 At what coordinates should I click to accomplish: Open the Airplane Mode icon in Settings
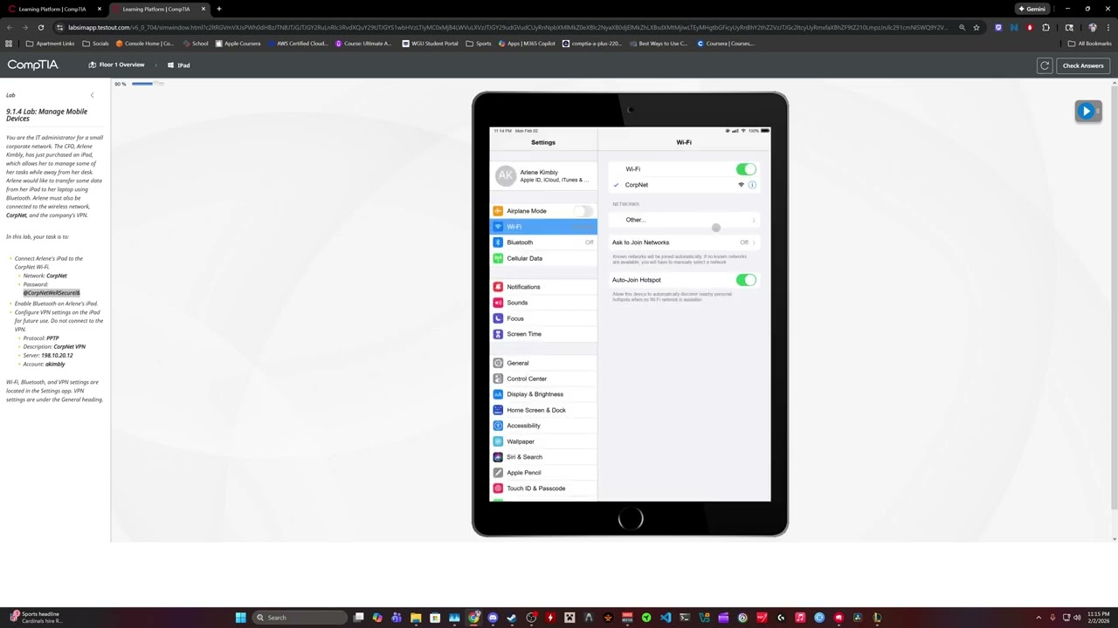[498, 211]
